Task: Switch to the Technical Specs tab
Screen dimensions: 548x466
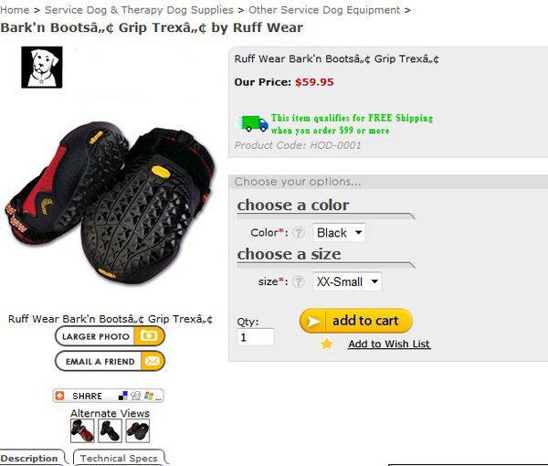Action: [x=119, y=458]
